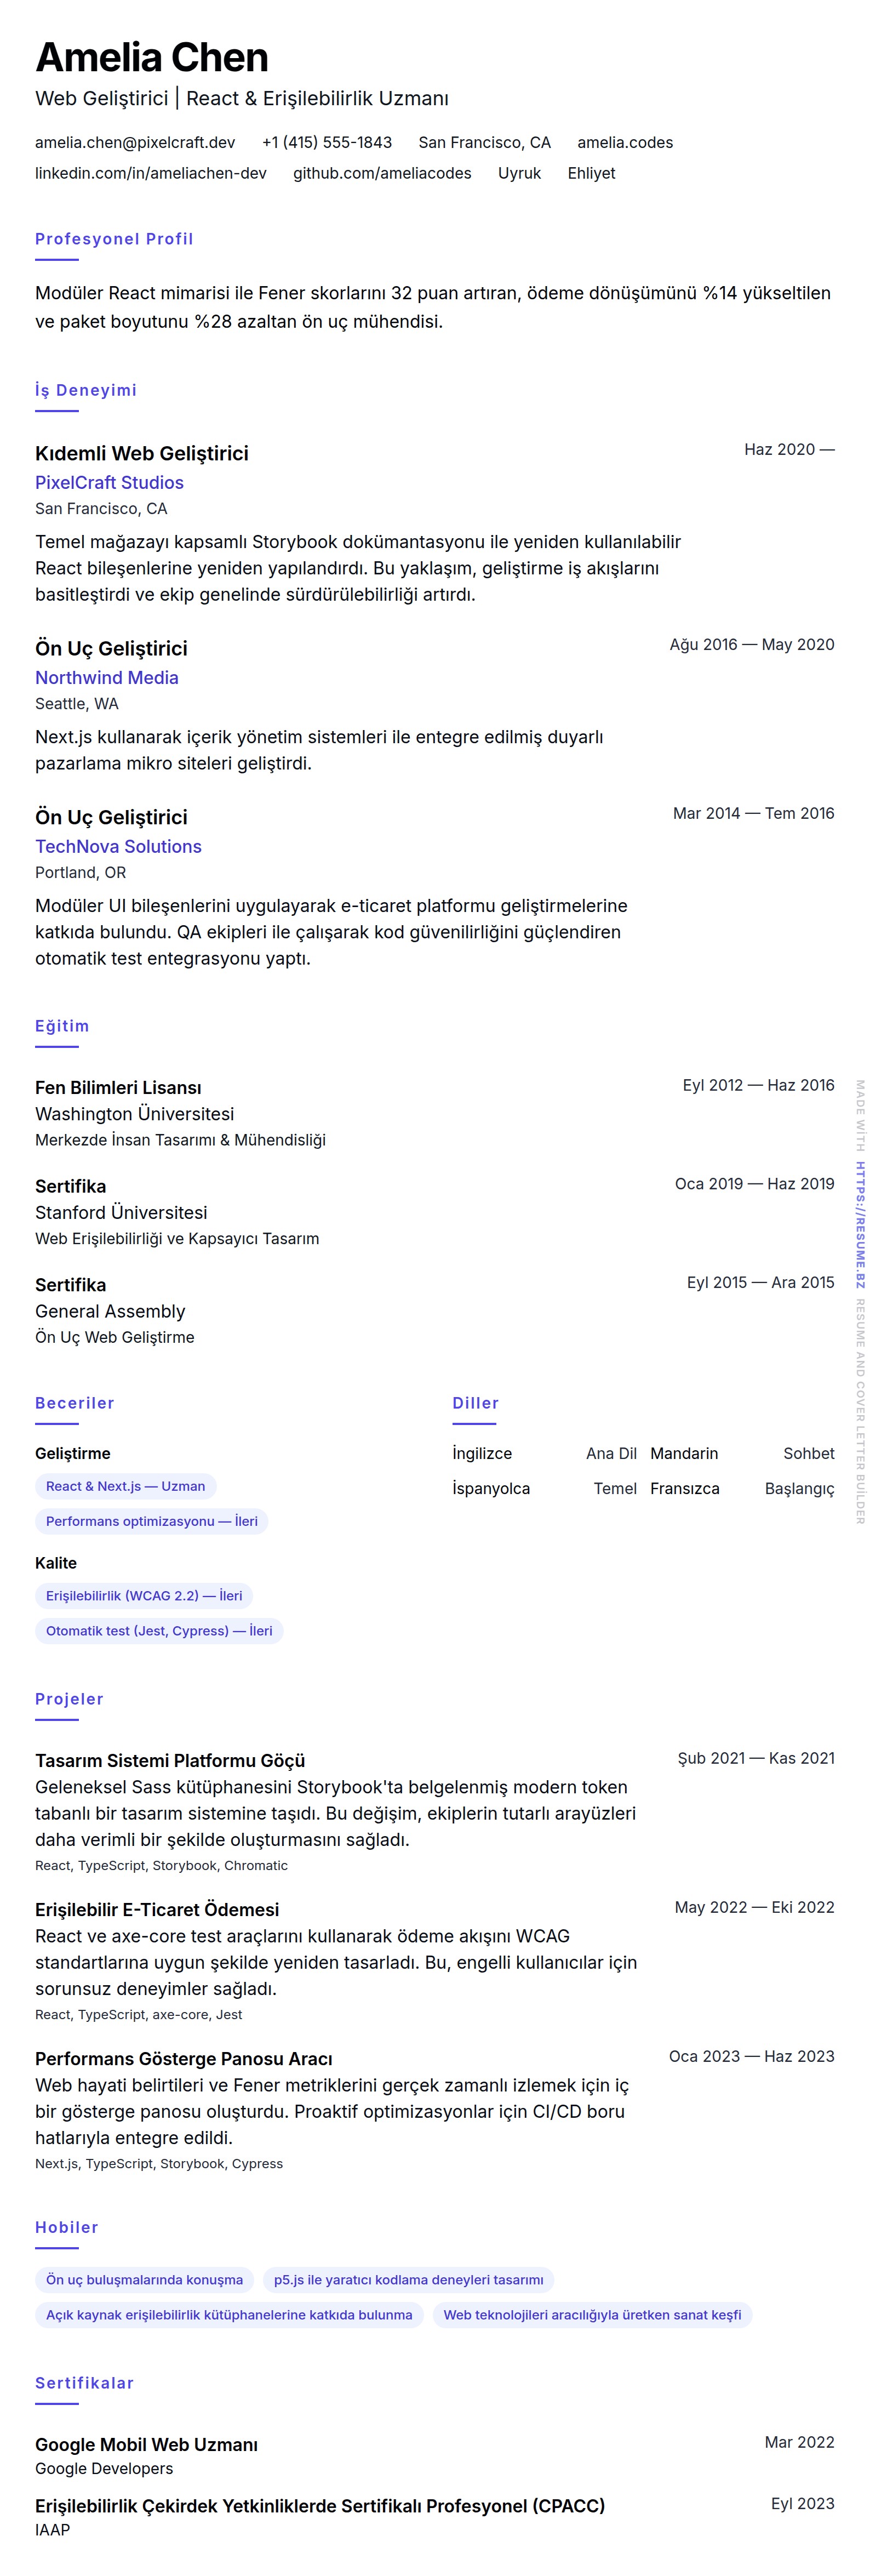Click the phone number +1 (415) 555-1843
The height and width of the screenshot is (2576, 870).
tap(327, 142)
